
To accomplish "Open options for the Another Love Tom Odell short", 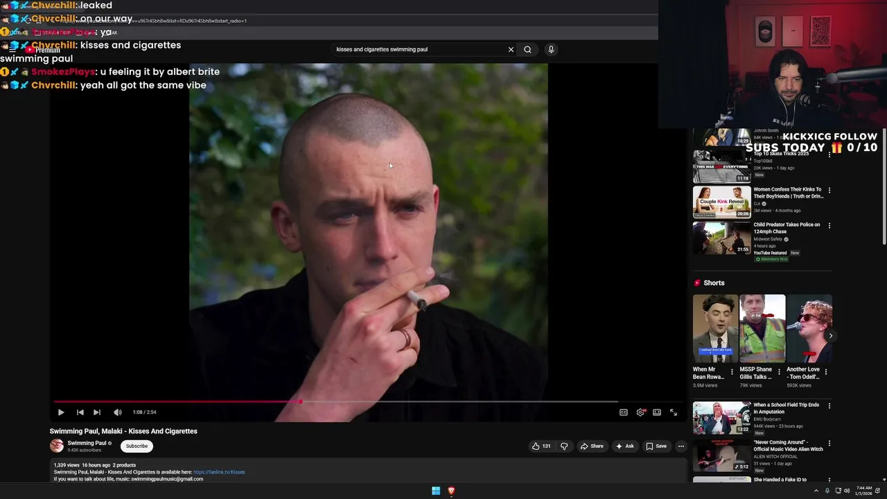I will coord(825,372).
